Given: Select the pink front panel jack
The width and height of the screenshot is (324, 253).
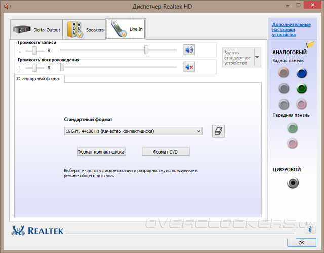Looking at the screenshot, I should pyautogui.click(x=293, y=143).
